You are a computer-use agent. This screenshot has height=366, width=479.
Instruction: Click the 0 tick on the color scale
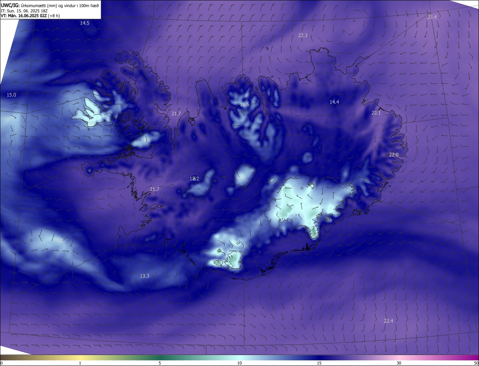click(x=1, y=363)
